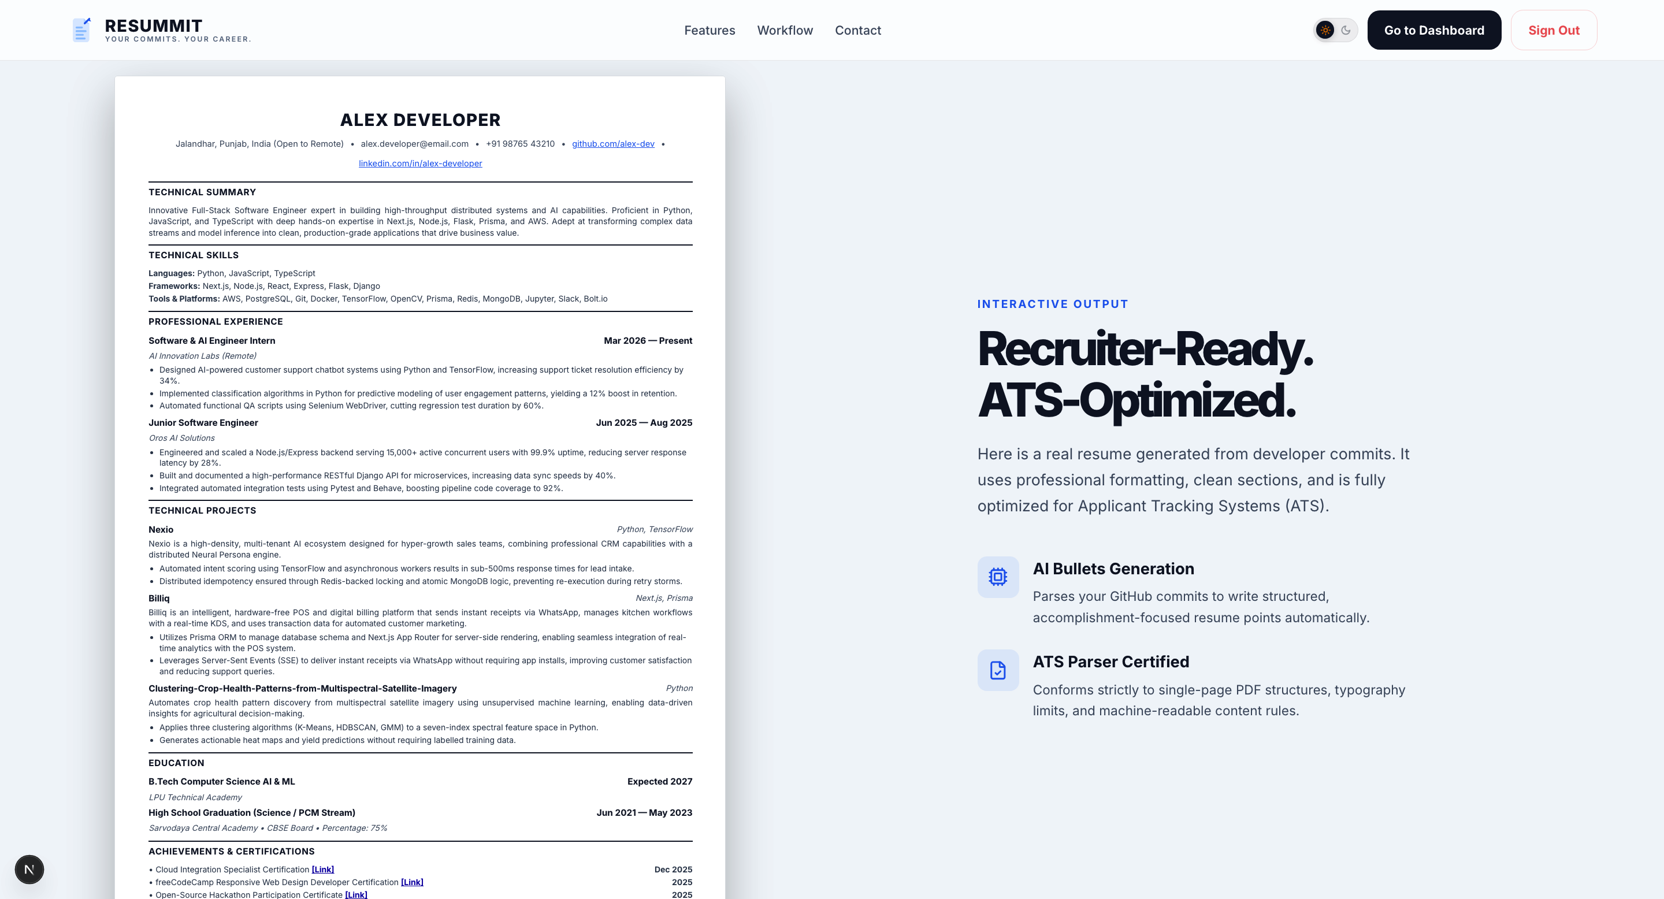
Task: Click LPU Technical Academy text
Action: pos(195,797)
